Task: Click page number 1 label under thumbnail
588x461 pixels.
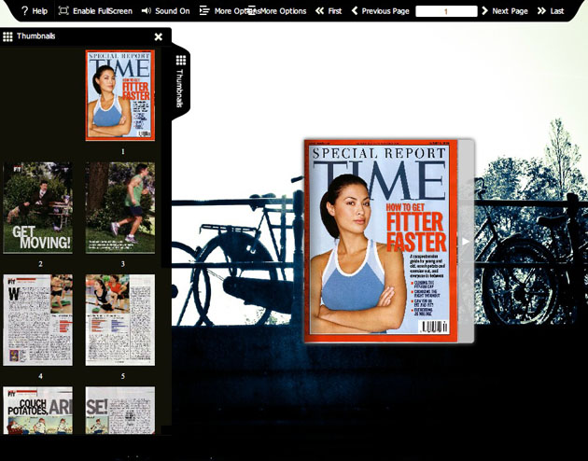Action: coord(122,152)
